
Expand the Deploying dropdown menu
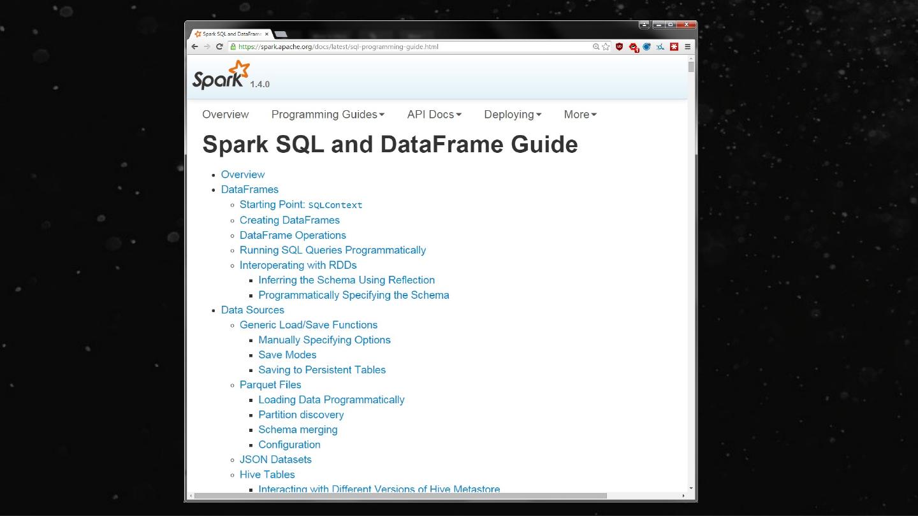(513, 115)
